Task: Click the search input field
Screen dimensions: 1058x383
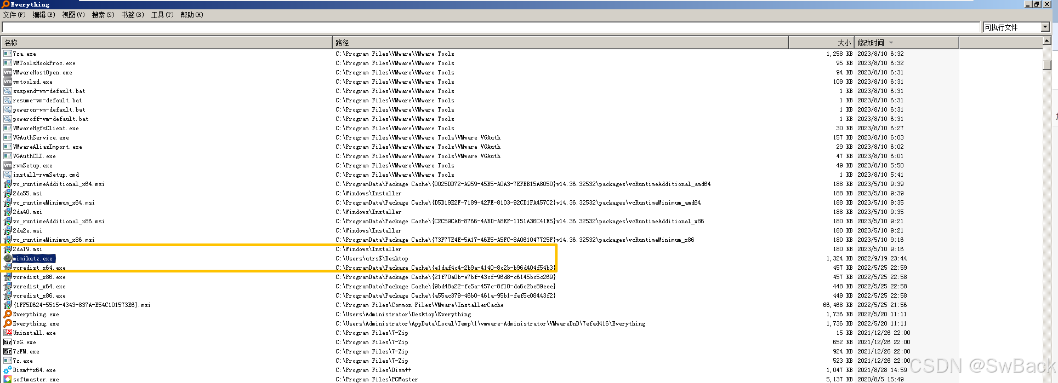Action: 491,27
